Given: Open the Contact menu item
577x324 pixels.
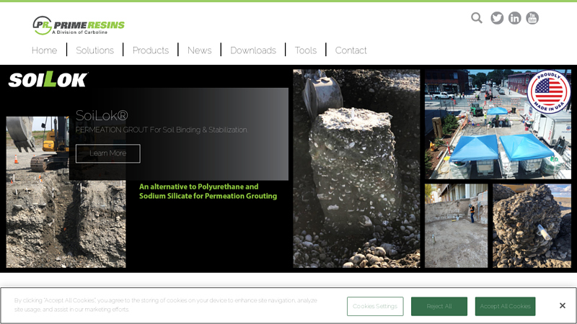Looking at the screenshot, I should 351,50.
